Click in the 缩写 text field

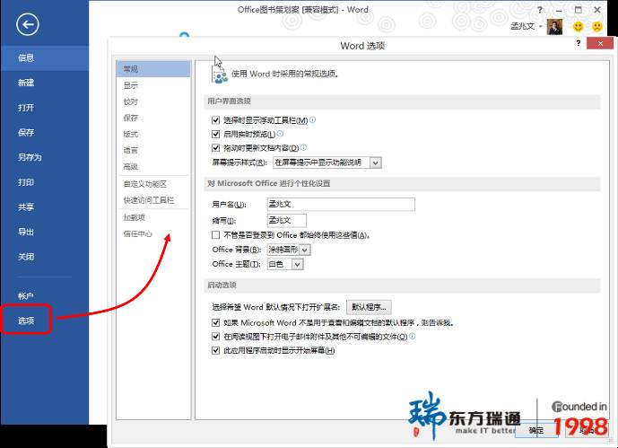287,221
